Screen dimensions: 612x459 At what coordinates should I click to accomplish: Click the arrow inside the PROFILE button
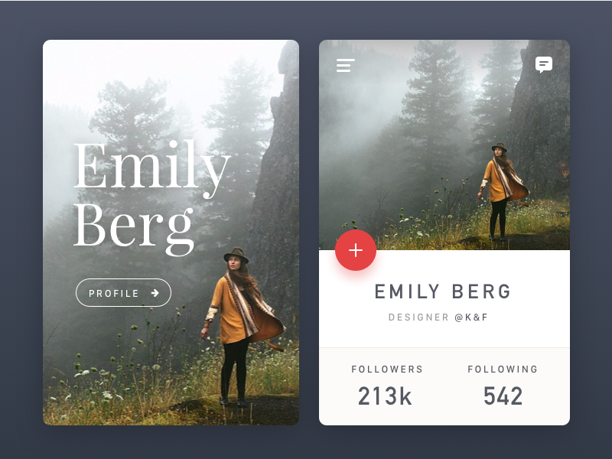coord(155,293)
